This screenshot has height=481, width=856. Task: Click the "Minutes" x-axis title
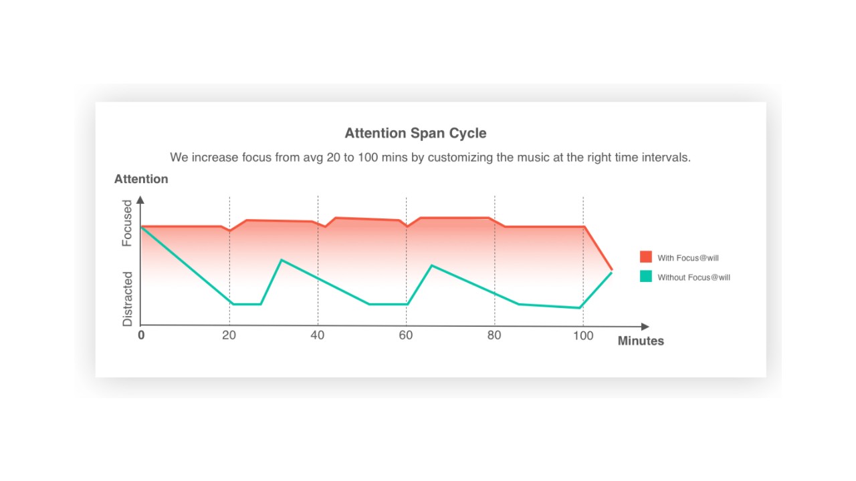pyautogui.click(x=641, y=341)
